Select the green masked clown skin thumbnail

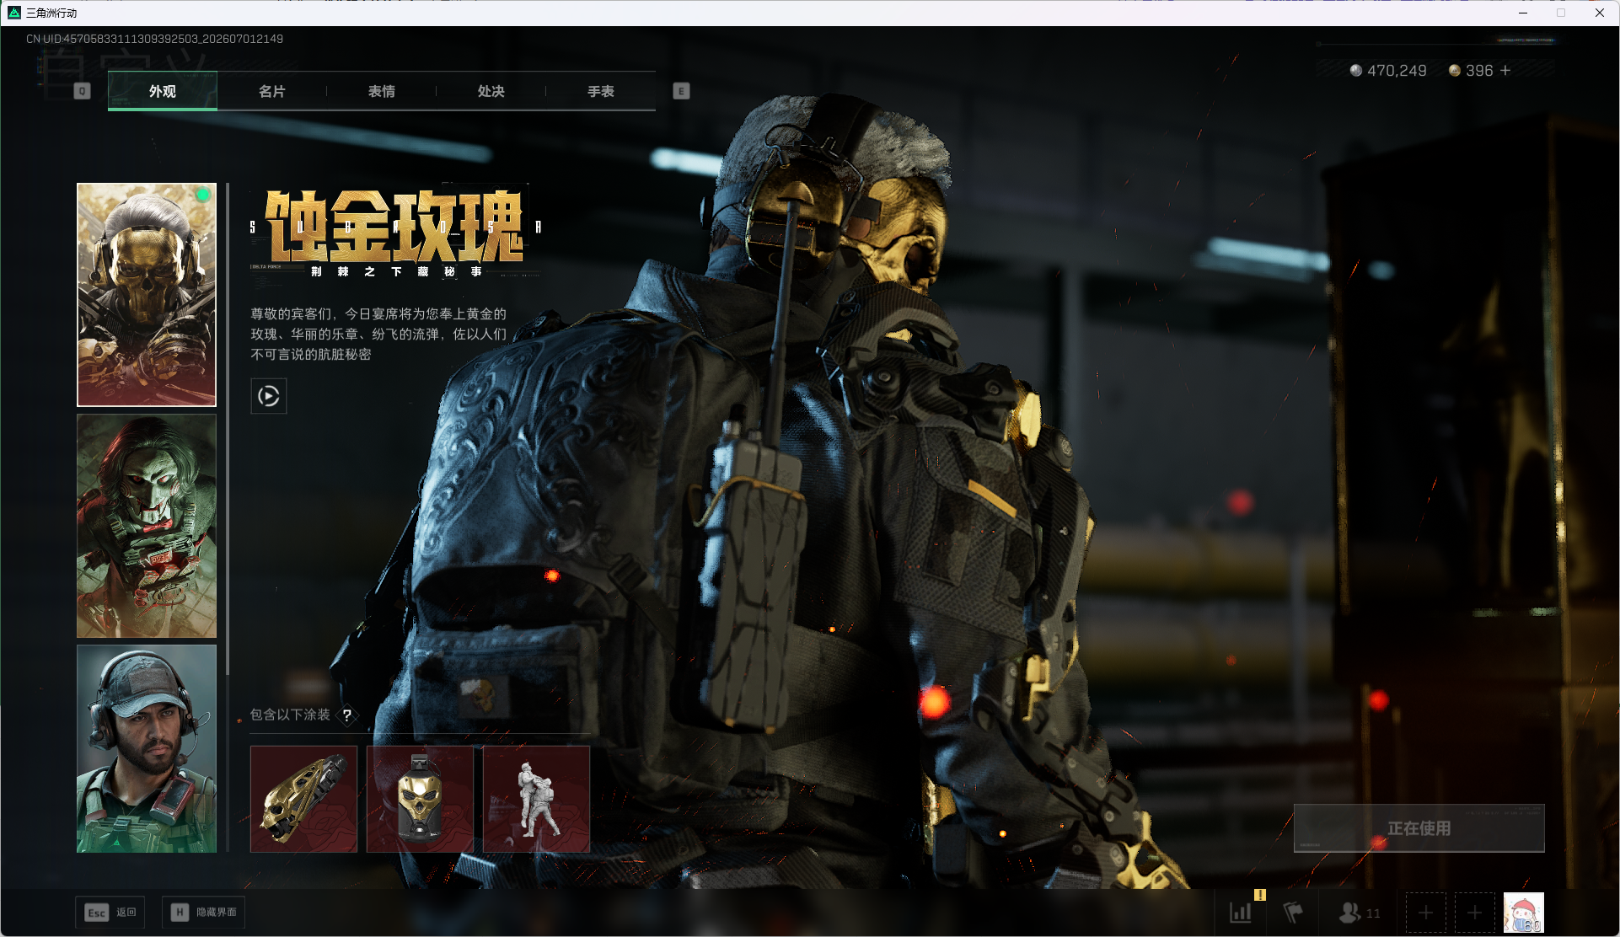147,526
